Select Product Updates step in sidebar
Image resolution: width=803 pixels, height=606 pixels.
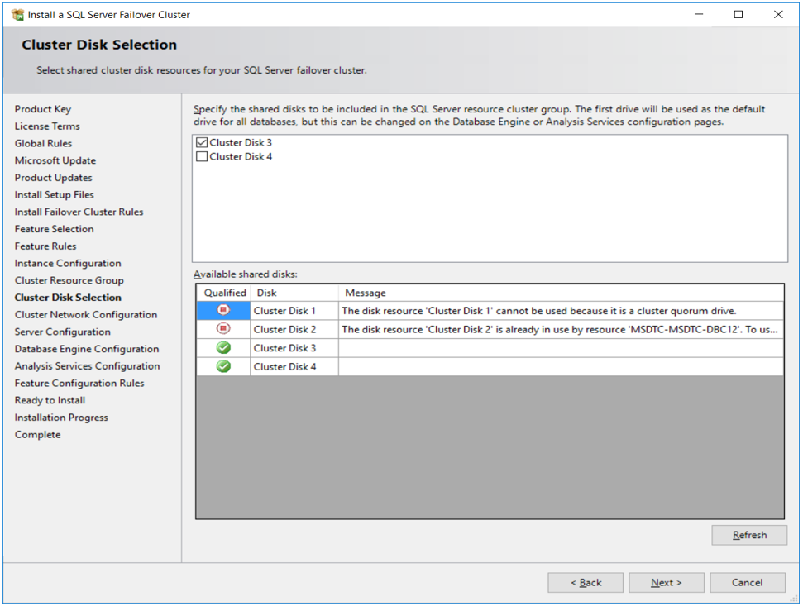[53, 178]
